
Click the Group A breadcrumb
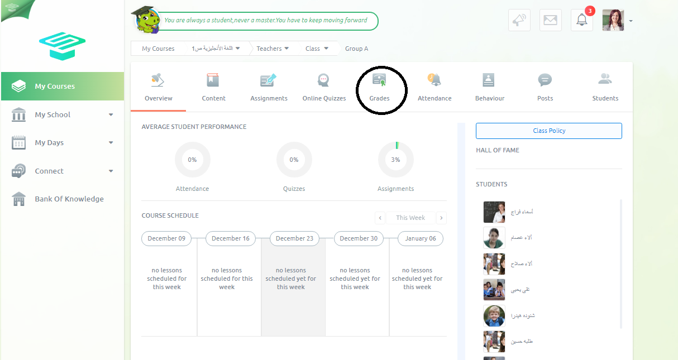click(x=356, y=49)
